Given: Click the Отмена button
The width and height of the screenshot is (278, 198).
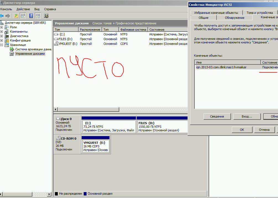Looking at the screenshot, I should click(264, 130).
